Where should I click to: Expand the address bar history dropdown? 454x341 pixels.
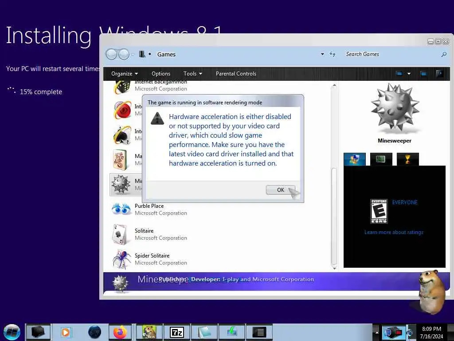tap(322, 54)
